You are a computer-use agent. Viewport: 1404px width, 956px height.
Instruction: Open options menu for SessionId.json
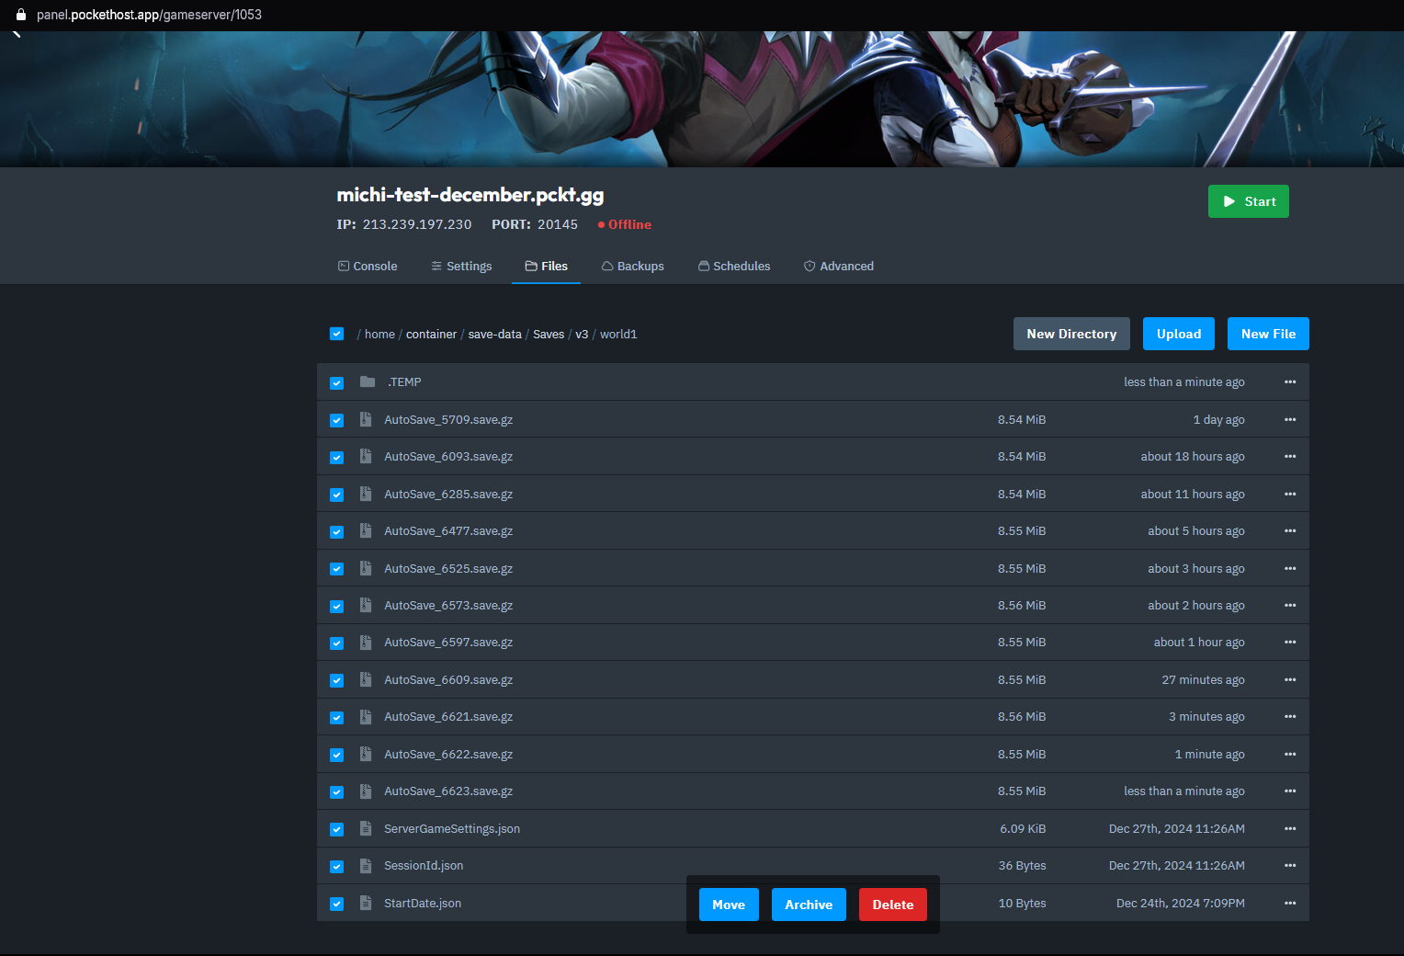(x=1290, y=865)
